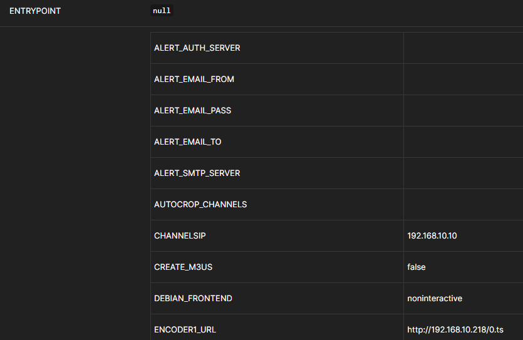523x340 pixels.
Task: Click the DEBIAN_FRONTEND variable name
Action: 193,299
